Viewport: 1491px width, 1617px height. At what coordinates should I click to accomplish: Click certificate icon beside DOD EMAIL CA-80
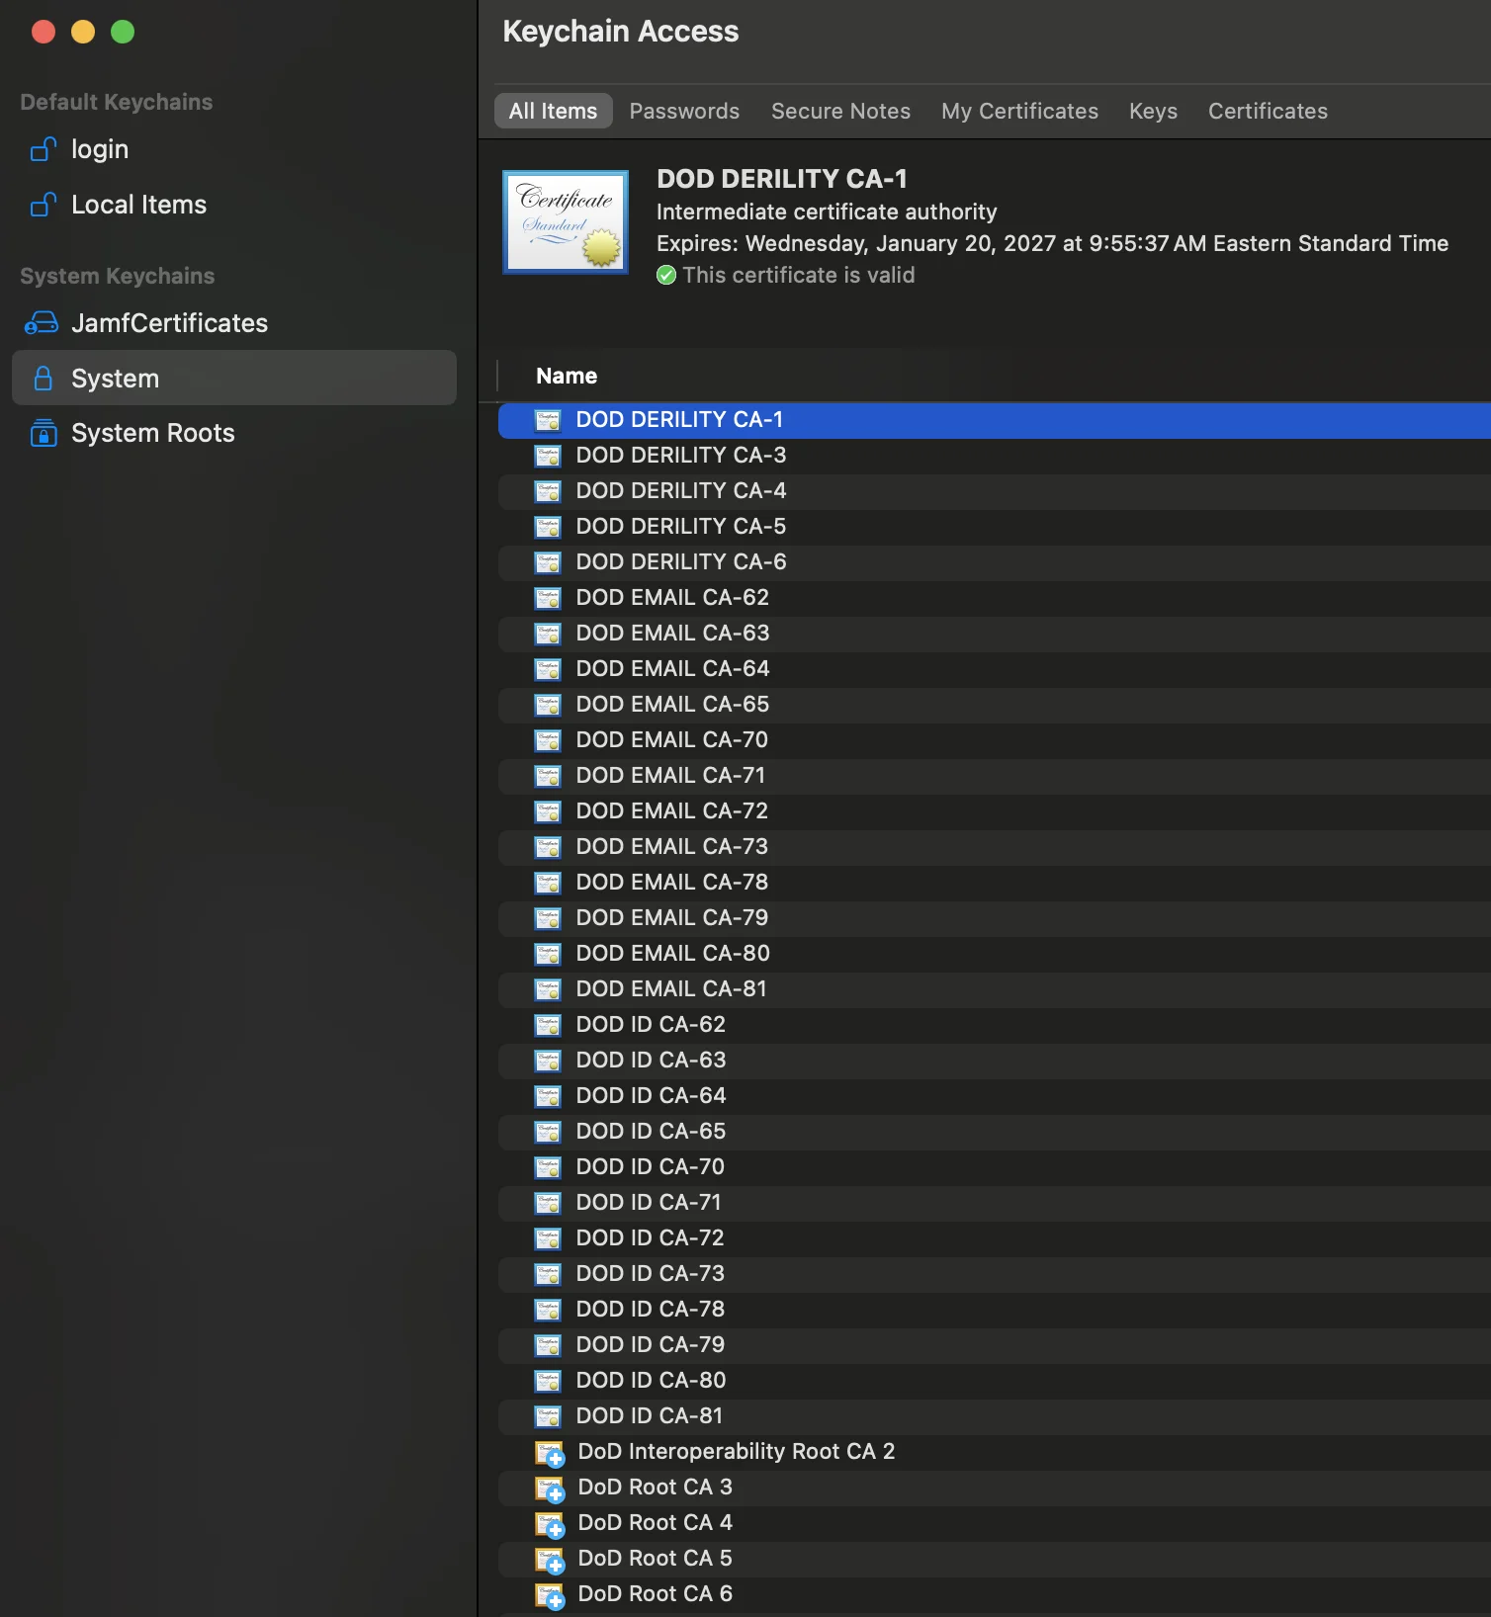[x=548, y=954]
